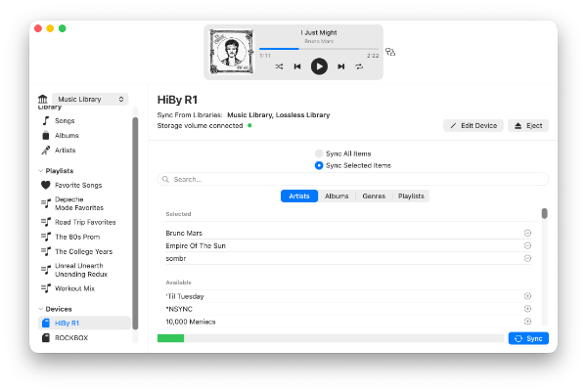Image resolution: width=587 pixels, height=392 pixels.
Task: Click the library building icon
Action: (x=43, y=99)
